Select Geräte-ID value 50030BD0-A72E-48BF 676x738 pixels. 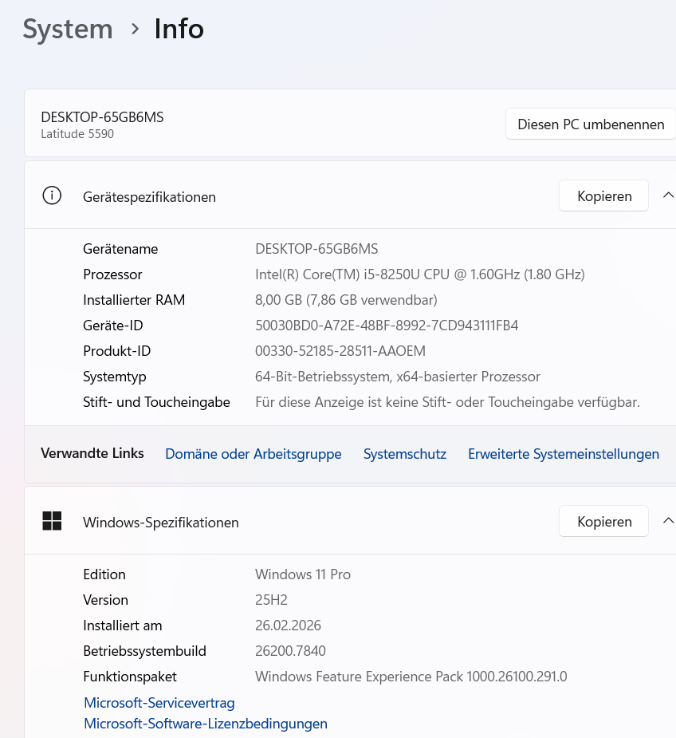[x=387, y=326]
